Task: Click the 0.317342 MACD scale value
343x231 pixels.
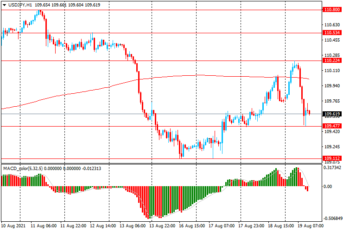Action: point(332,168)
